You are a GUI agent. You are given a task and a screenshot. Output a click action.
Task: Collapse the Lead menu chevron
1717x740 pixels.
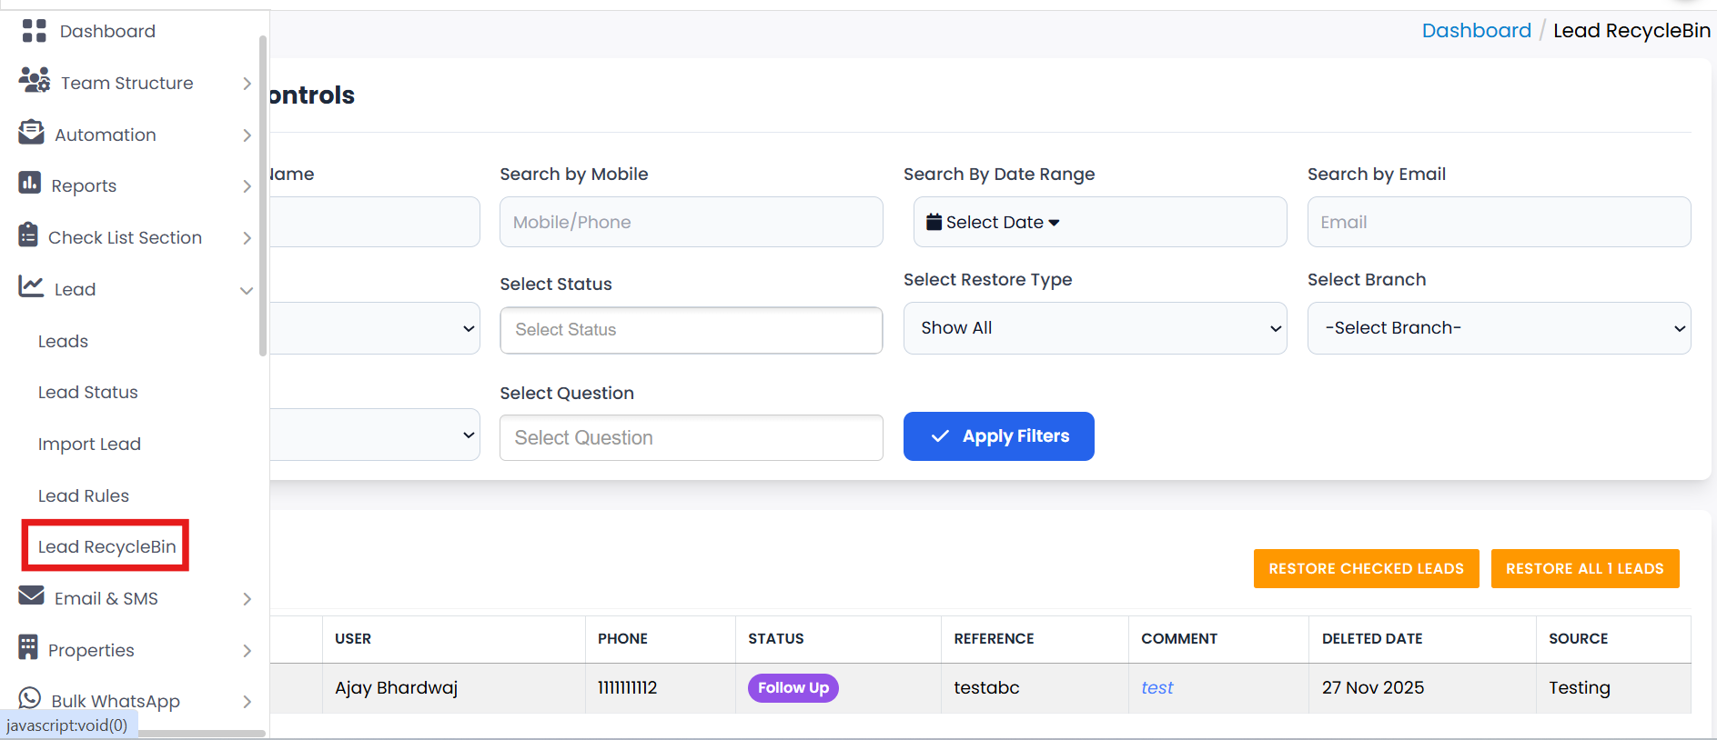click(246, 291)
